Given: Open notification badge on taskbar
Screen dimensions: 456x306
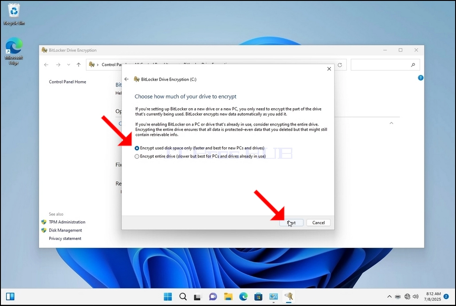Looking at the screenshot, I should tap(446, 296).
